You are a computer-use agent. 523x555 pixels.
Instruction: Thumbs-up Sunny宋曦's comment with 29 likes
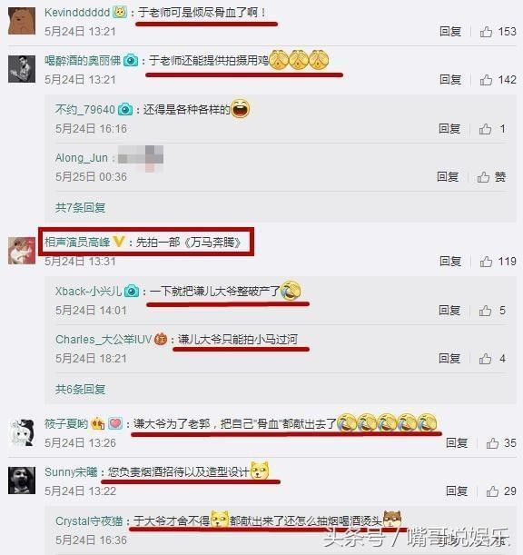(492, 491)
